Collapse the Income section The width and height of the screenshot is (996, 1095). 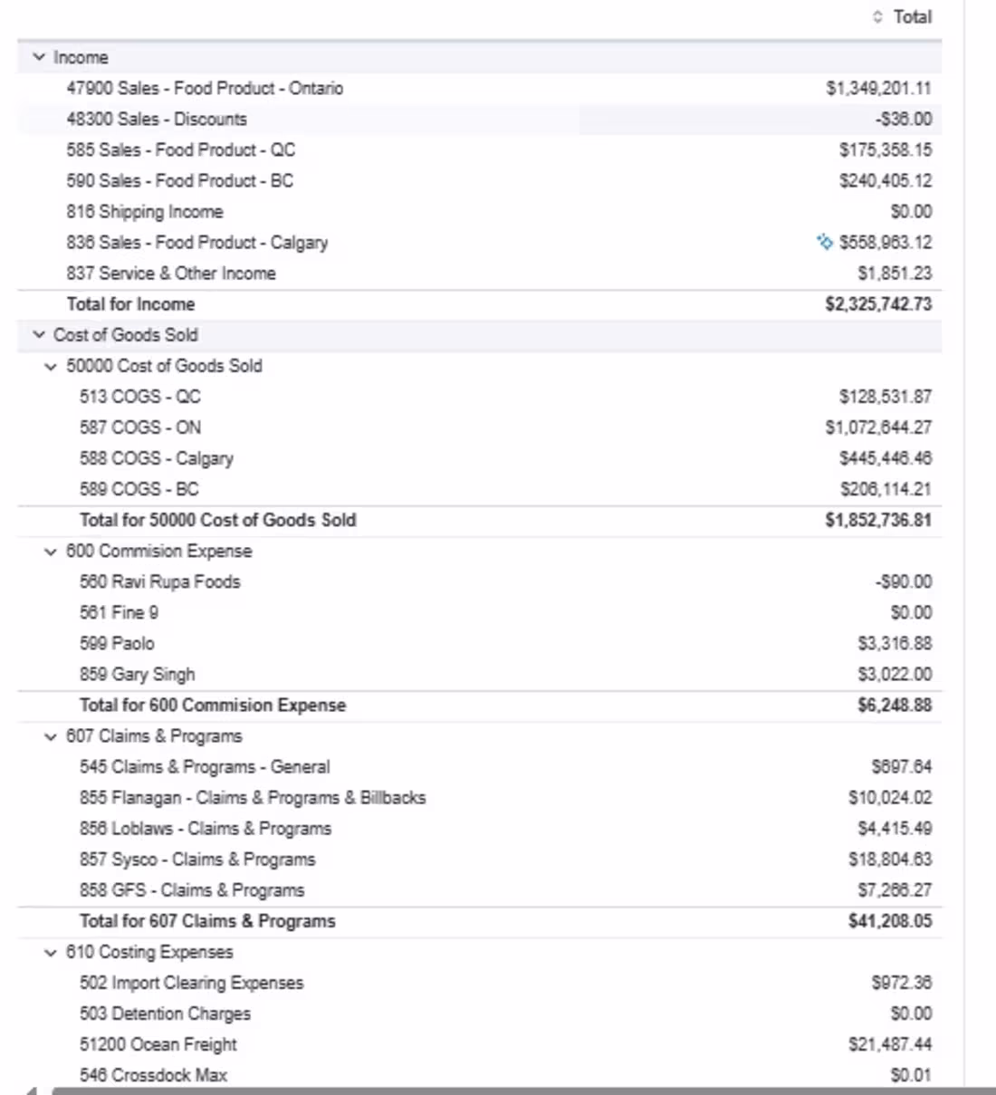(x=39, y=57)
